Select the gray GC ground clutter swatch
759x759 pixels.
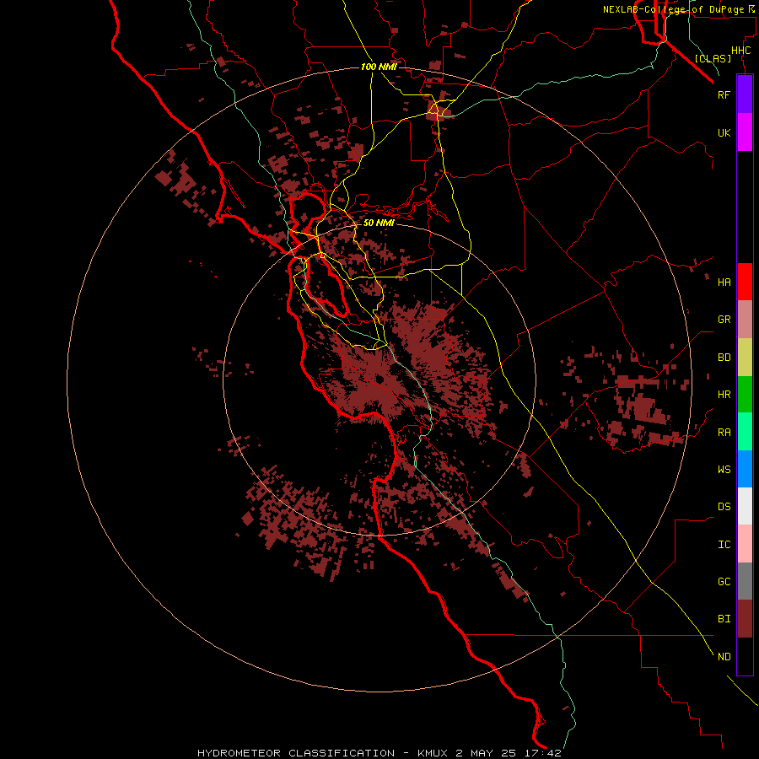(745, 581)
